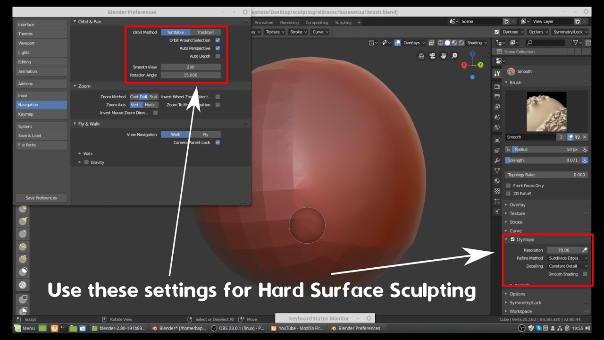Select the Simplify brush tool icon

[24, 285]
